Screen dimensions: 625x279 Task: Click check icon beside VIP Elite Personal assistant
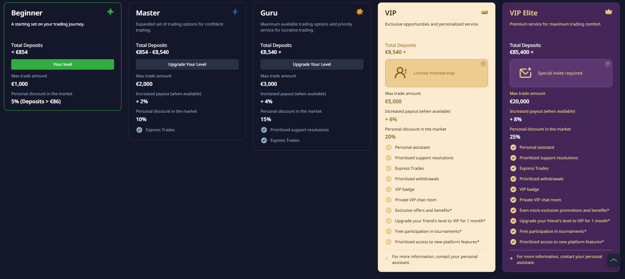point(513,147)
